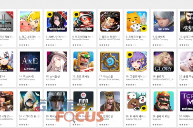Open the FIFA Online 3 M icon
The width and height of the screenshot is (193, 128).
pyautogui.click(x=83, y=101)
